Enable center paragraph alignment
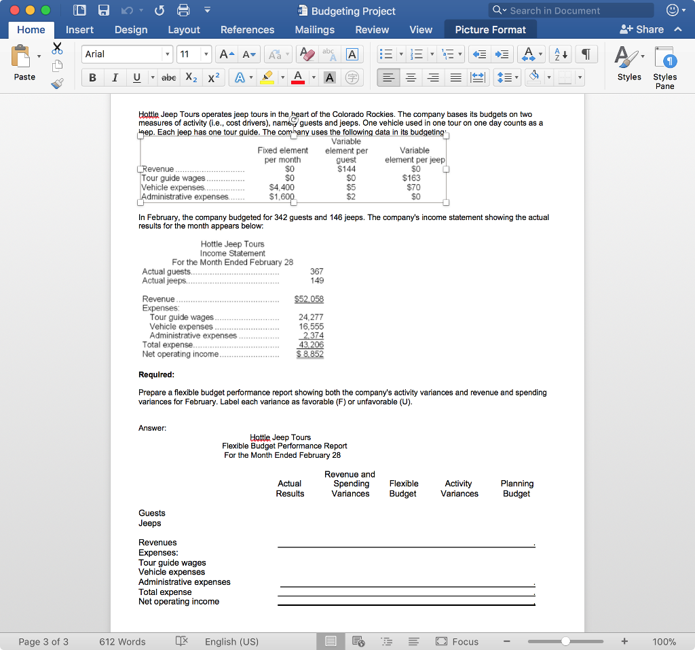Image resolution: width=695 pixels, height=650 pixels. 411,77
